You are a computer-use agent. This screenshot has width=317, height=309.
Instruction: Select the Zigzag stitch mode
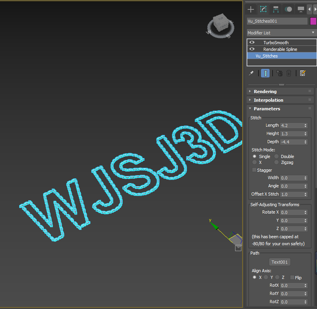tap(277, 162)
